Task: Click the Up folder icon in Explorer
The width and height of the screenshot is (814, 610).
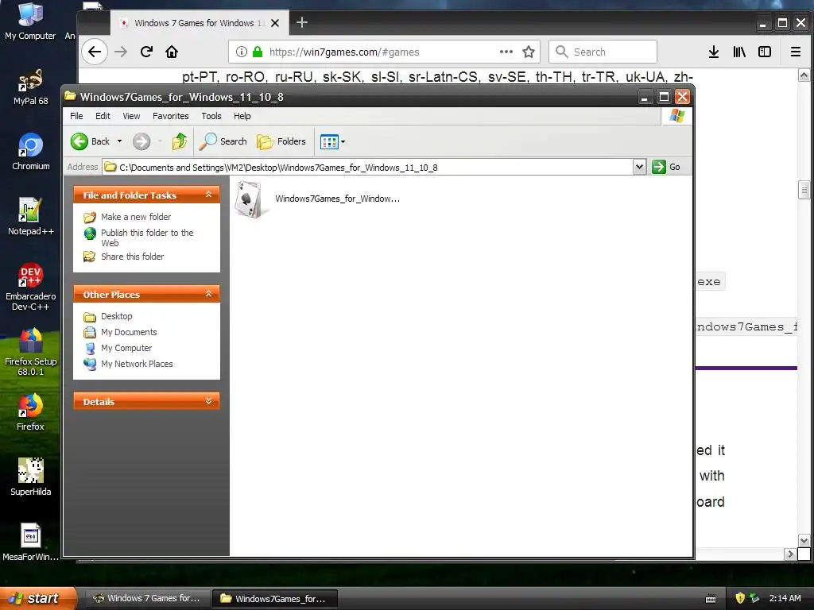Action: pyautogui.click(x=179, y=141)
